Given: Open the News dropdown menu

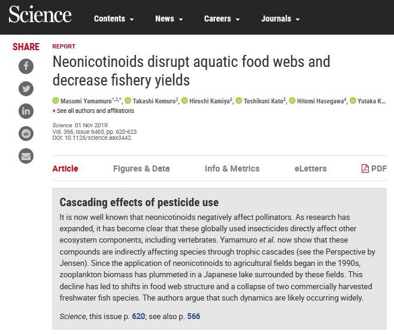Looking at the screenshot, I should tap(168, 19).
